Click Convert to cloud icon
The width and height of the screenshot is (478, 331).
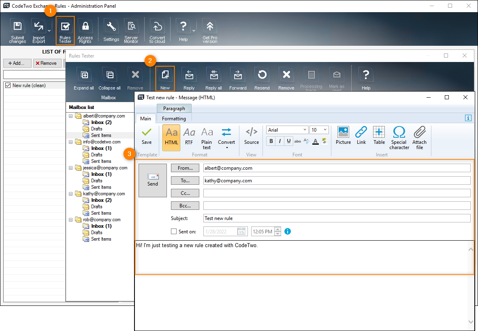coord(157,31)
